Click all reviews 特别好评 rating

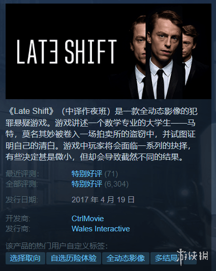(87, 184)
